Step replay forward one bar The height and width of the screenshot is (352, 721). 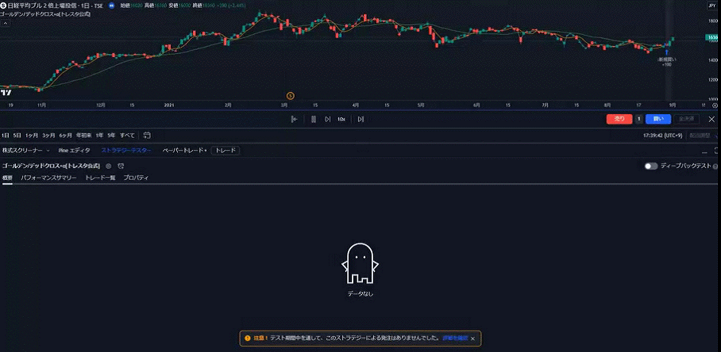(x=360, y=119)
